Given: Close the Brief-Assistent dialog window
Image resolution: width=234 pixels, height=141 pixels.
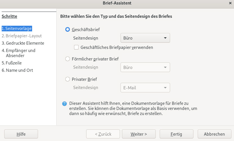Looking at the screenshot, I should point(230,3).
